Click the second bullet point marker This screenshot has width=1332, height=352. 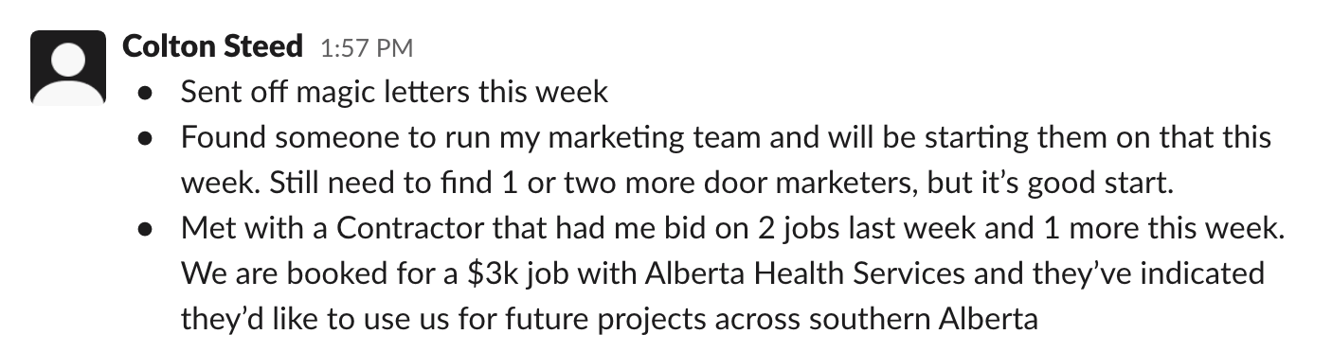145,140
